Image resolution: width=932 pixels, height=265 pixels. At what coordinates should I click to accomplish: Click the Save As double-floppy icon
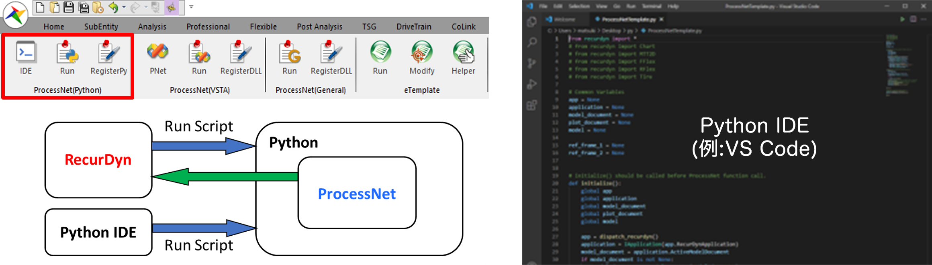[x=84, y=7]
